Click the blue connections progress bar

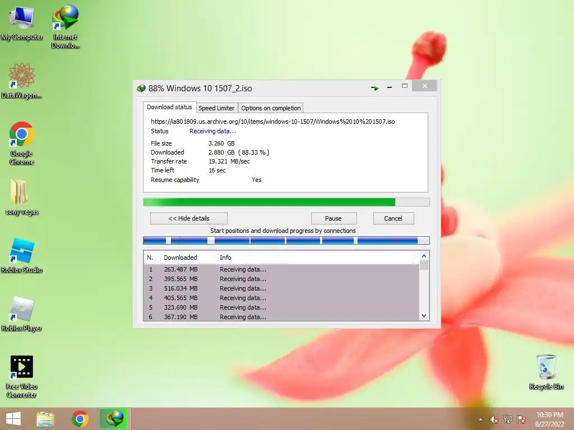286,240
